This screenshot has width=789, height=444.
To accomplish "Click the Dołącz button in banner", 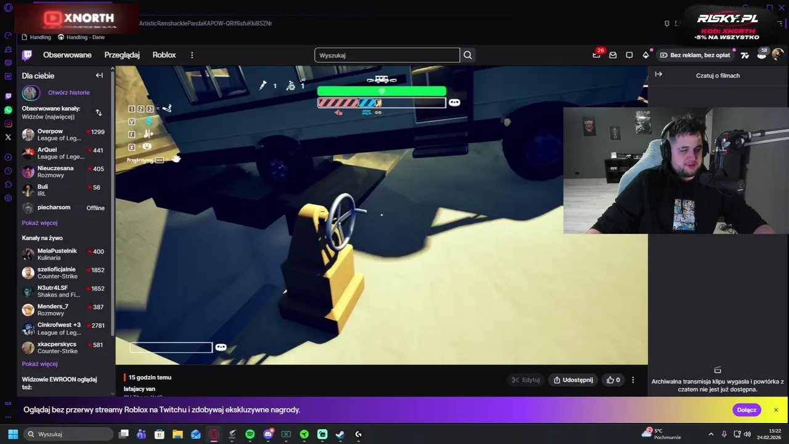I will [746, 410].
